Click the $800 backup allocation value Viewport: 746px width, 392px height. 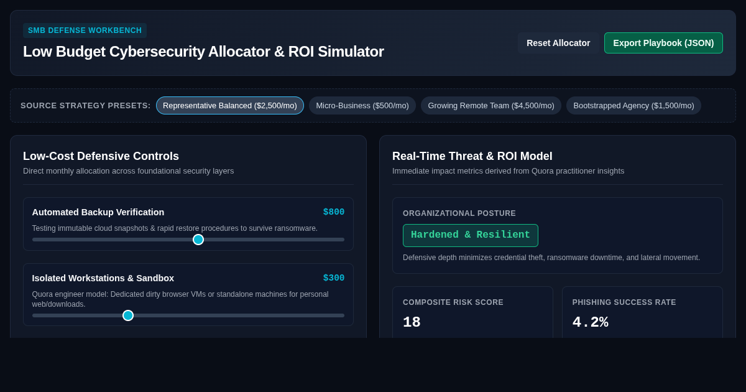(x=334, y=212)
